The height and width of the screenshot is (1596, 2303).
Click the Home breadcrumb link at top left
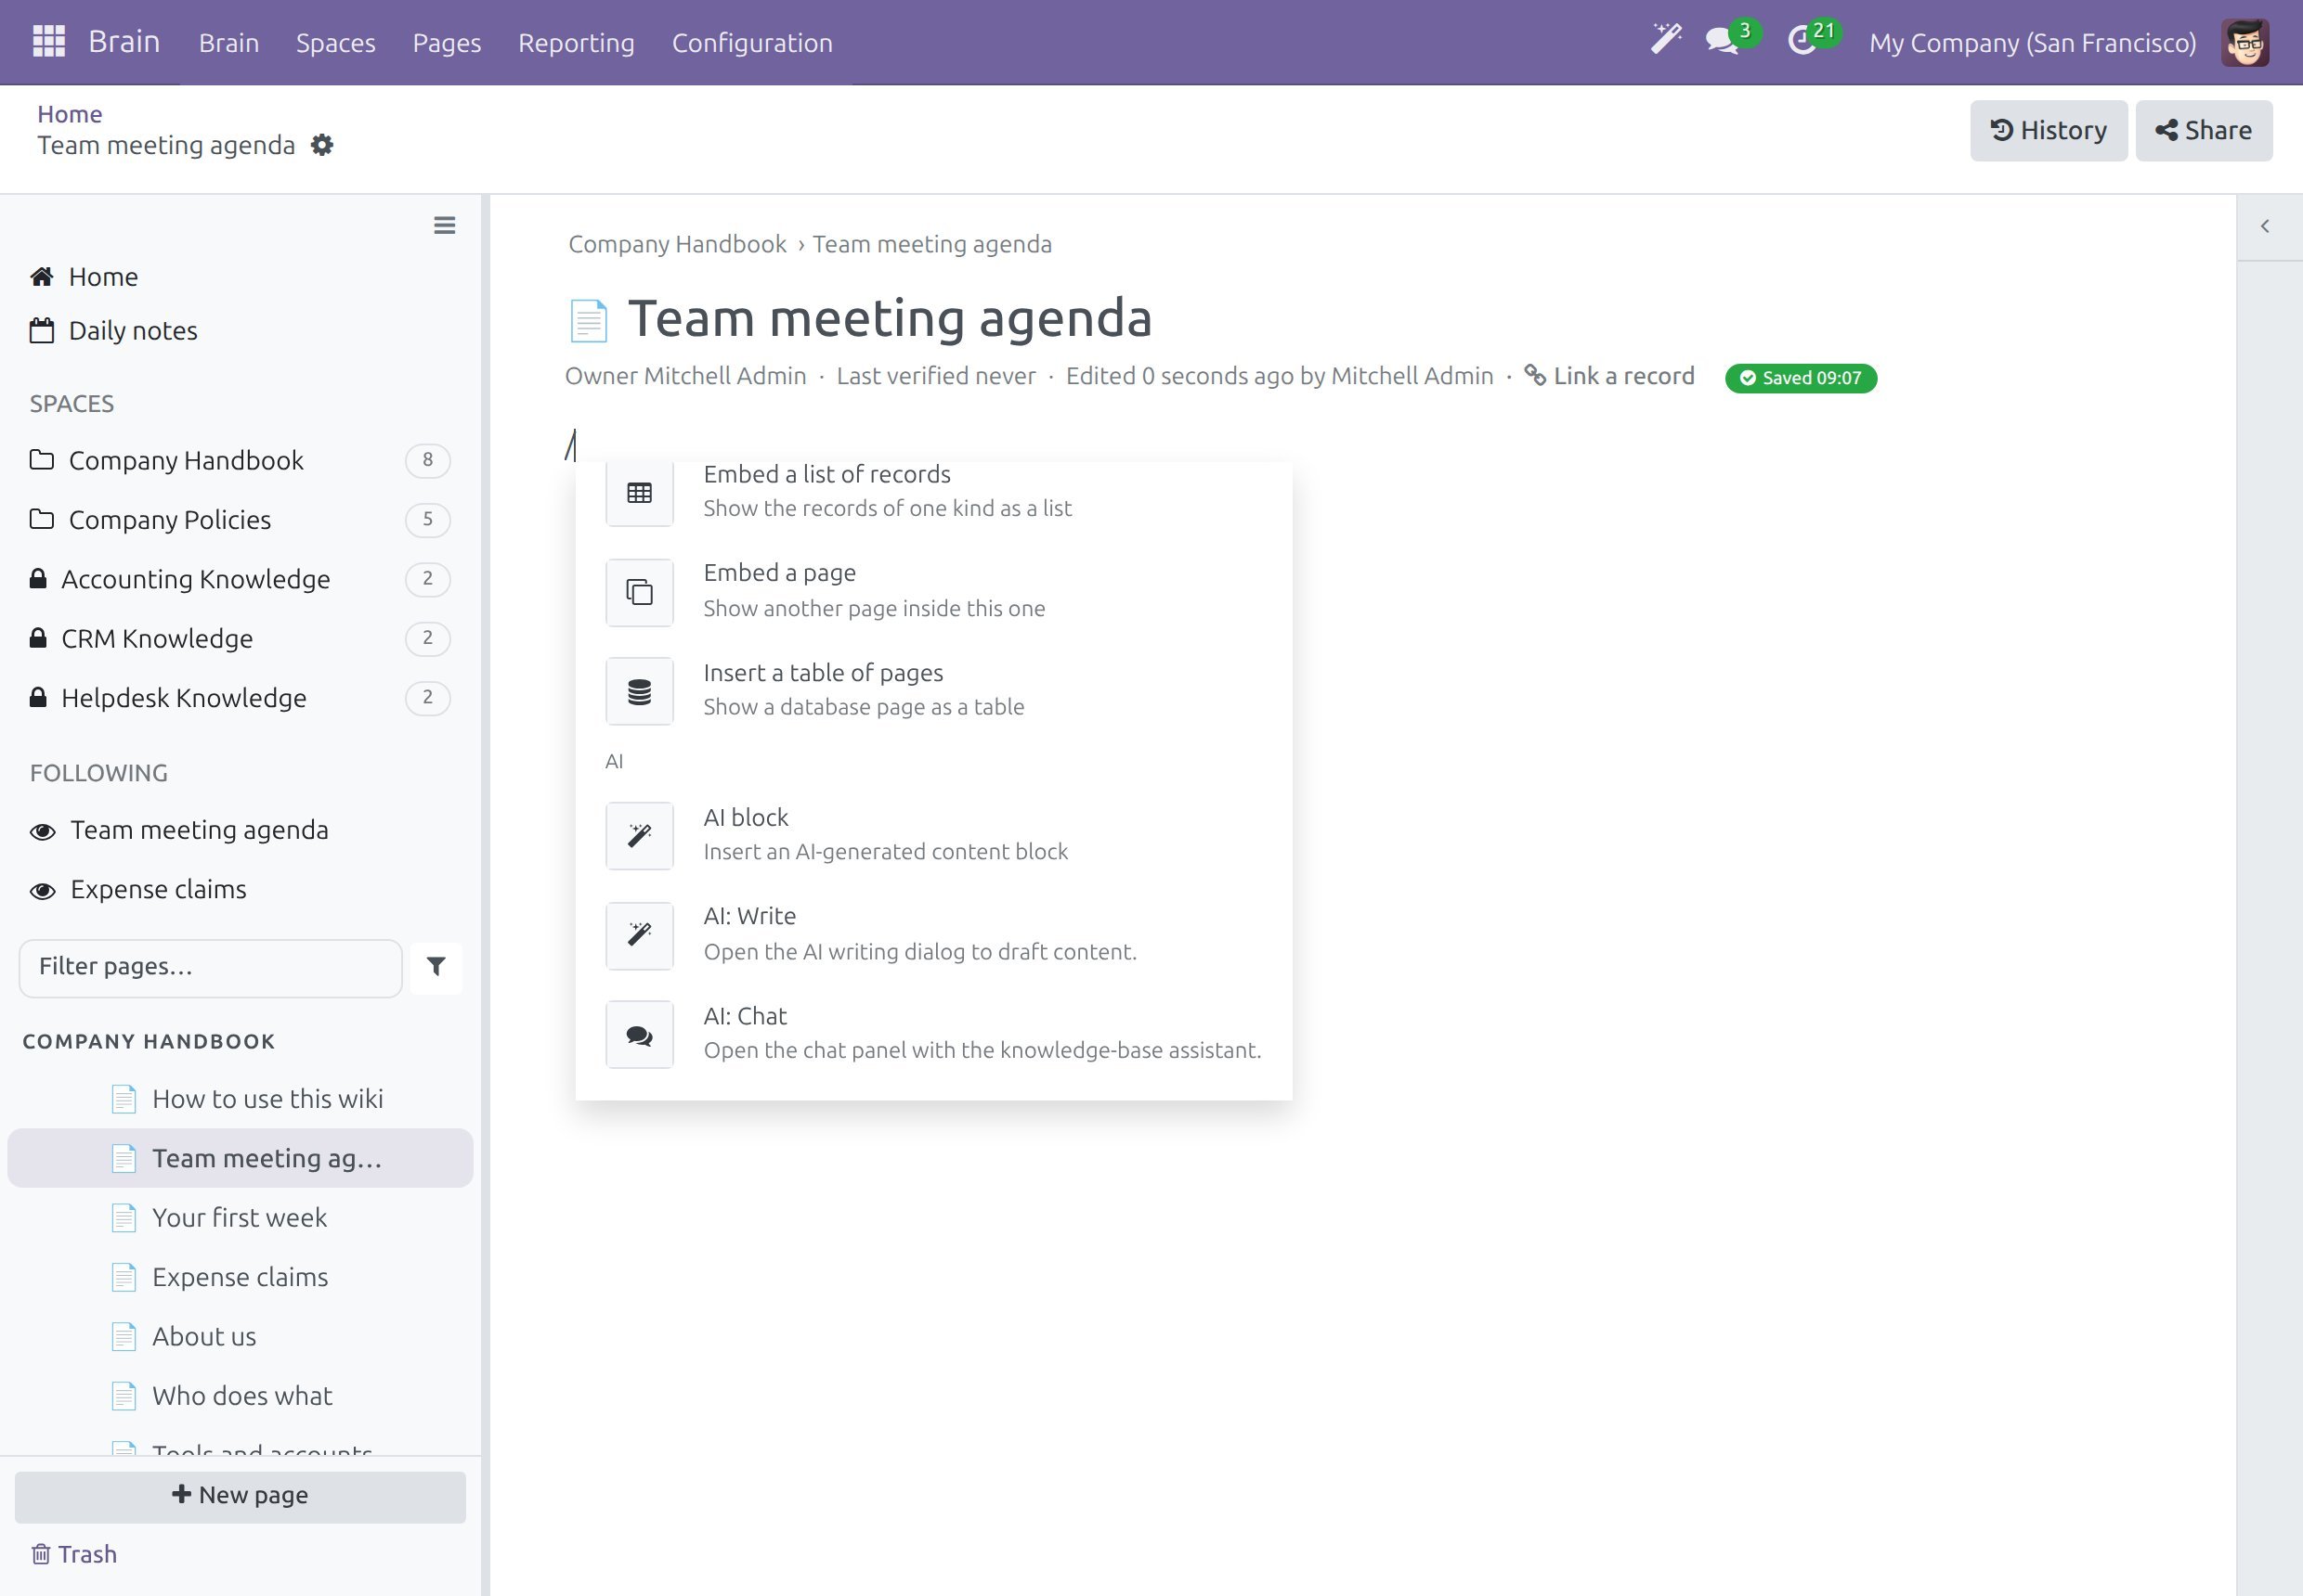pos(69,113)
